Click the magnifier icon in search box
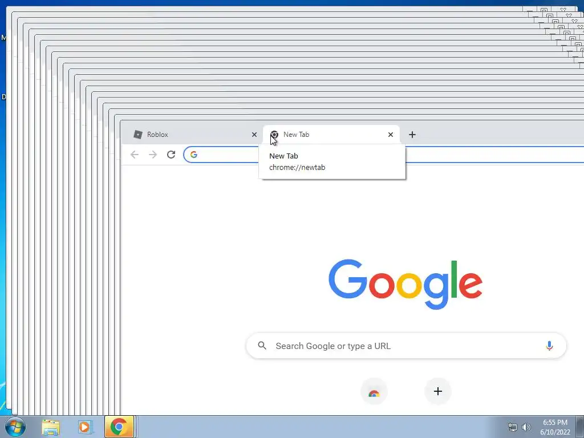This screenshot has height=438, width=584. click(262, 346)
